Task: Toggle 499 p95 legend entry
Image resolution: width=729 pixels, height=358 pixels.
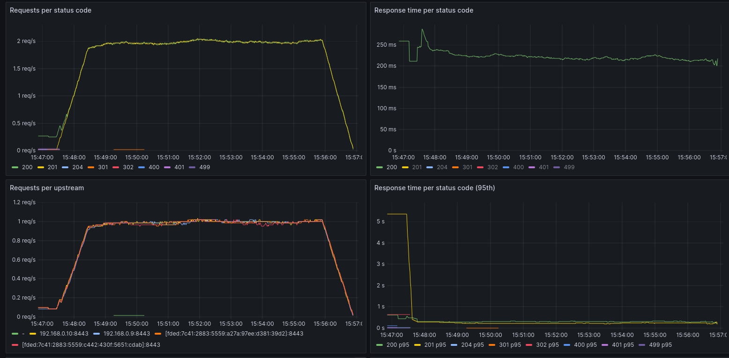Action: tap(660, 345)
